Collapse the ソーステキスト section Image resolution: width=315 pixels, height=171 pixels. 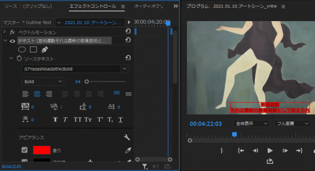click(x=11, y=58)
